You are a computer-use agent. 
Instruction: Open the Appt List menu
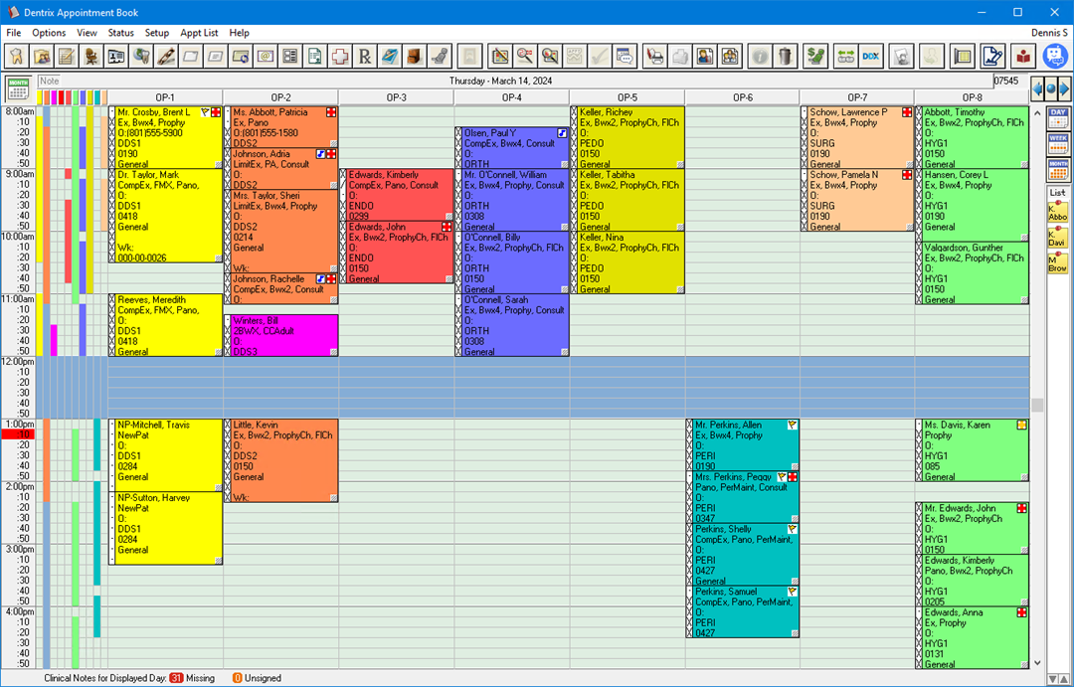(199, 33)
